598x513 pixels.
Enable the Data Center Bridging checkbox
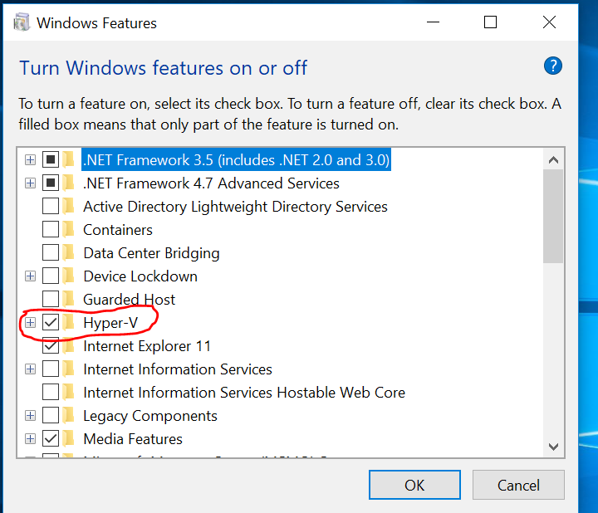(51, 252)
